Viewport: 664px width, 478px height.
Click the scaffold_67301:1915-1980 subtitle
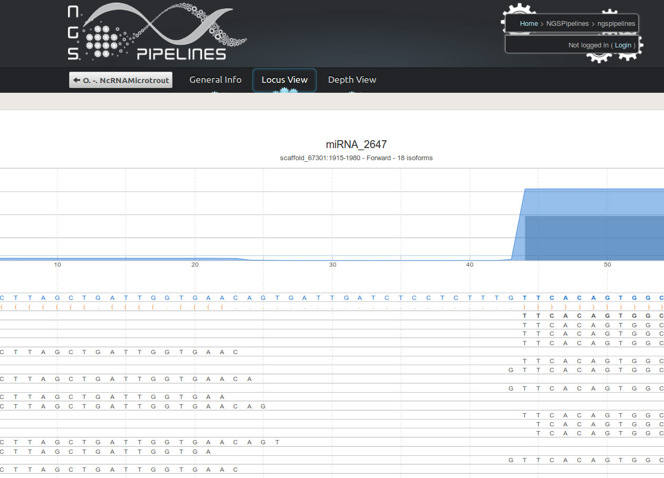(x=356, y=158)
